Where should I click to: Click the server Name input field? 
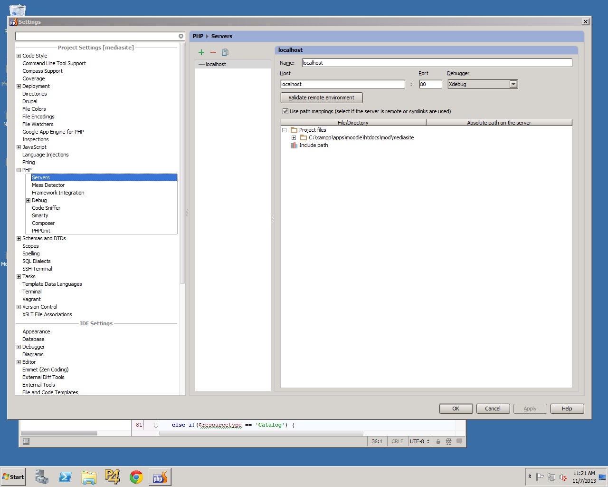click(437, 63)
